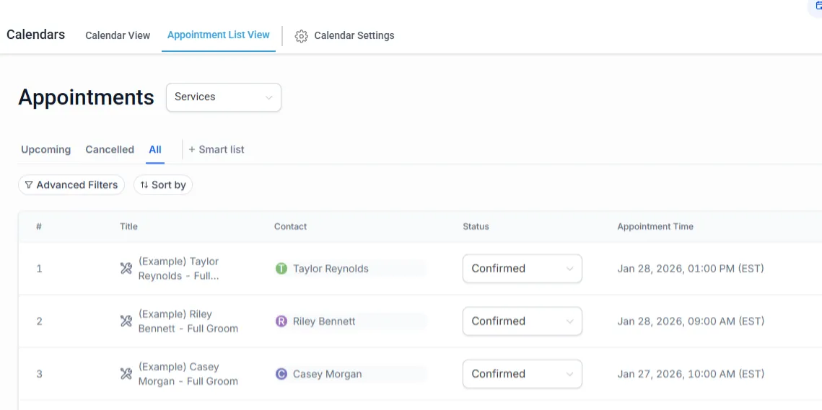This screenshot has height=410, width=822.
Task: Click the funnel icon in Advanced Filters
Action: [29, 185]
